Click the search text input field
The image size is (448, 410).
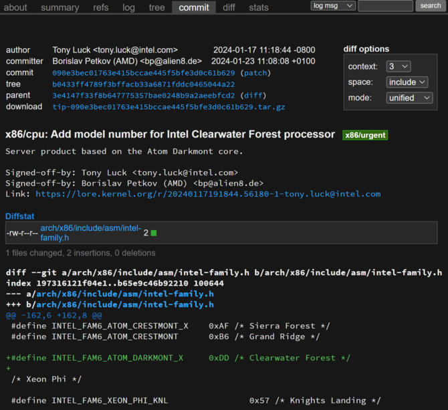point(385,6)
